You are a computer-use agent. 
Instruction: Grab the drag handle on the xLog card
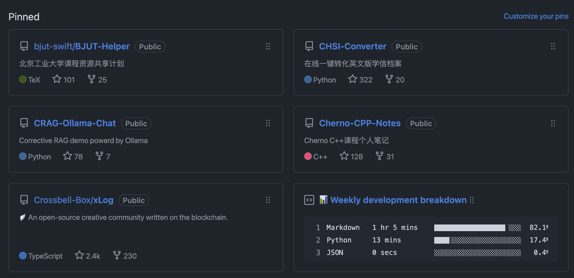click(268, 200)
